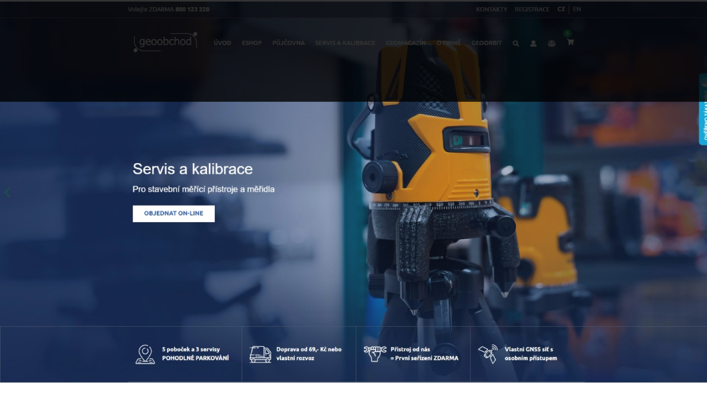Click the Ověřeno zákazníky side tab
The height and width of the screenshot is (398, 707).
[x=703, y=109]
